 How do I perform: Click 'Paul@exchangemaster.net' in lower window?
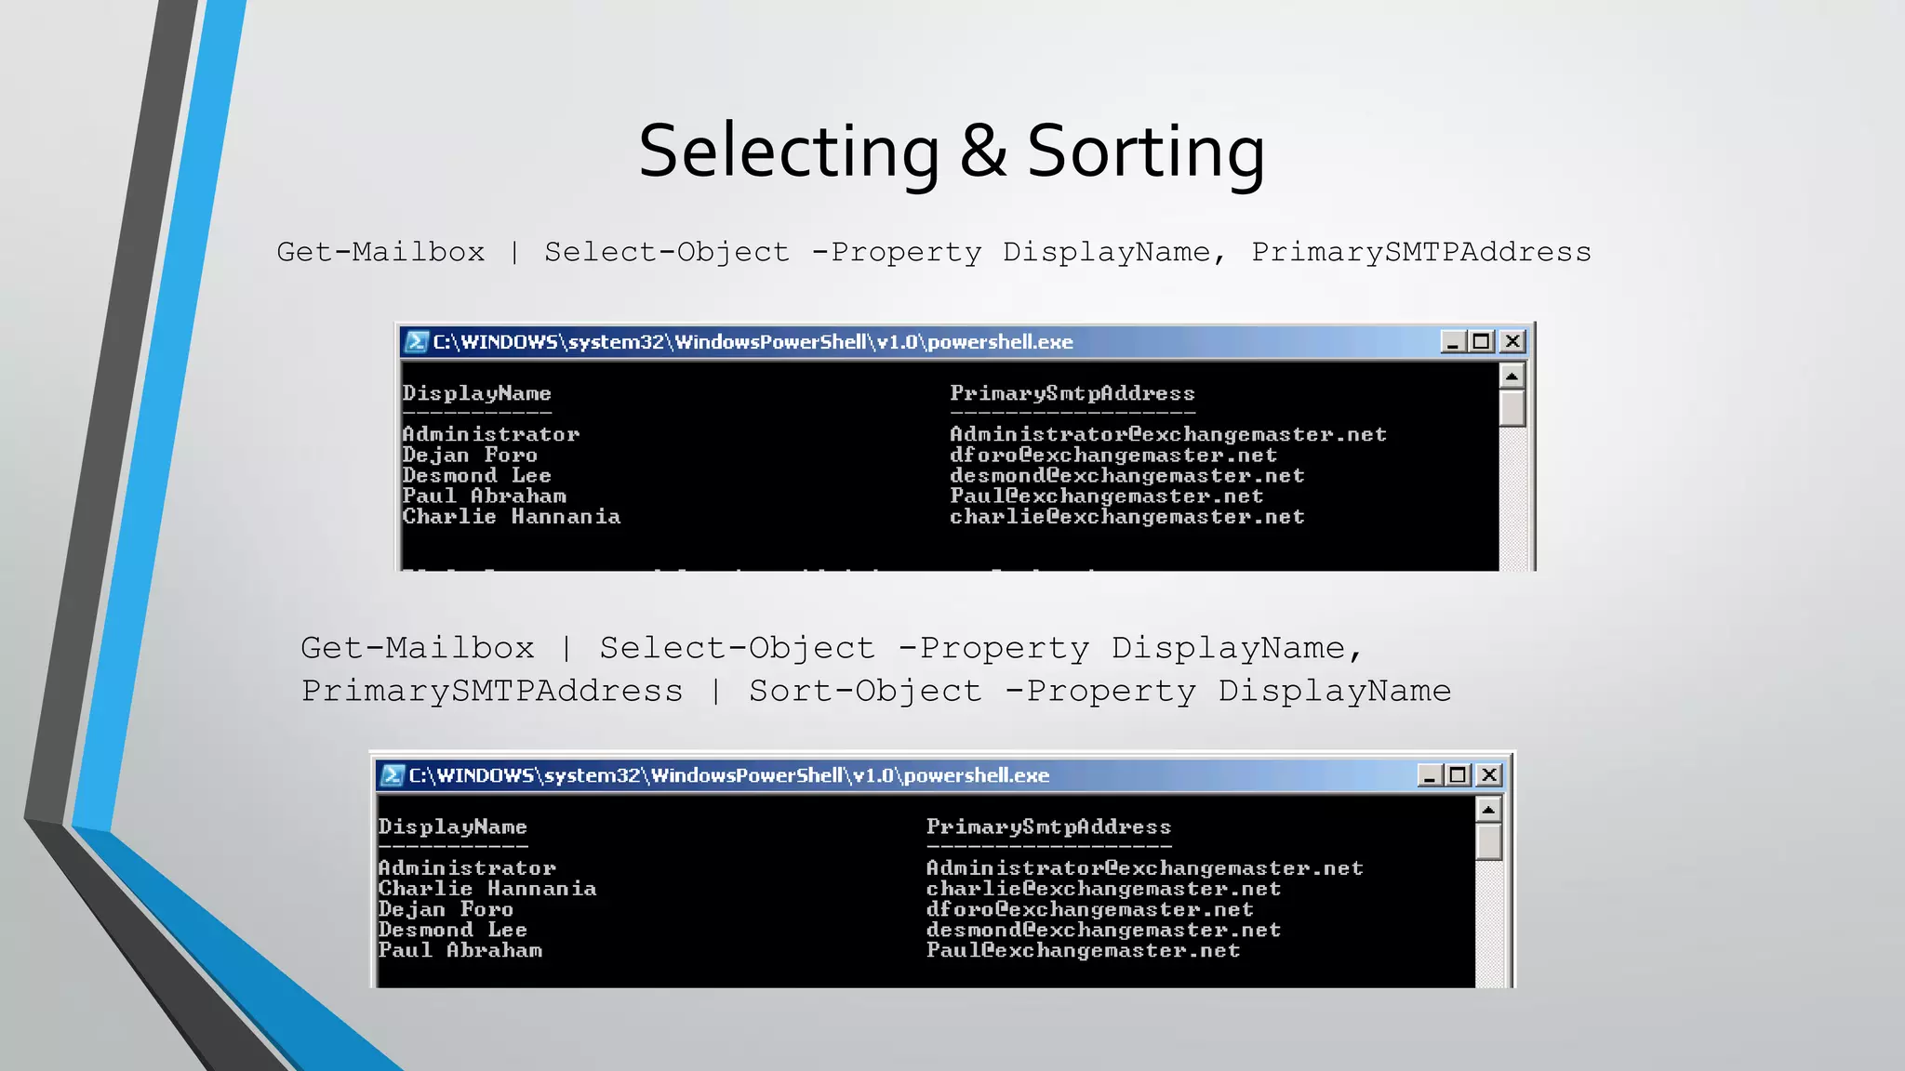pyautogui.click(x=1084, y=950)
